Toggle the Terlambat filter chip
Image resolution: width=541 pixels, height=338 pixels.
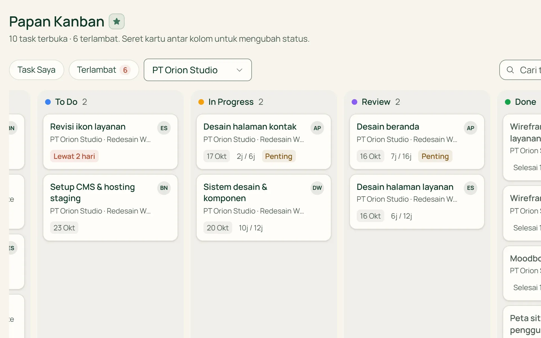point(104,70)
